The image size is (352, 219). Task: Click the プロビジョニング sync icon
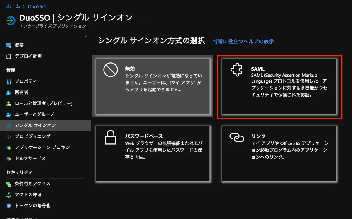click(9, 136)
